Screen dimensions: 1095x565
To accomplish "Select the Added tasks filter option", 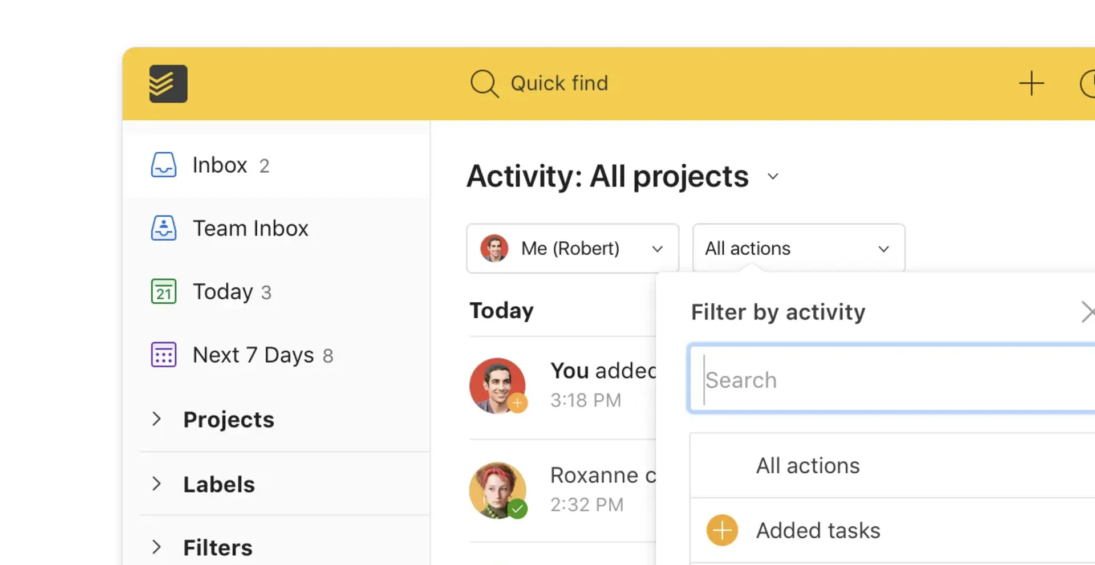I will [817, 530].
